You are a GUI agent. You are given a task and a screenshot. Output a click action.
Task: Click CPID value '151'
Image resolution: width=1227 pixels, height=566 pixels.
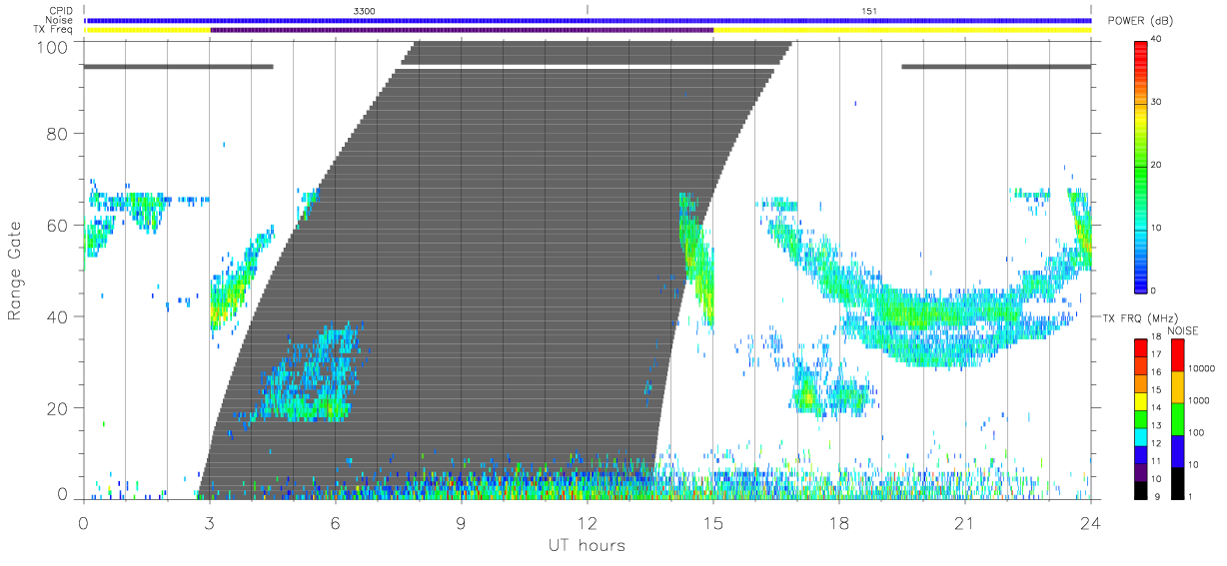(x=869, y=10)
